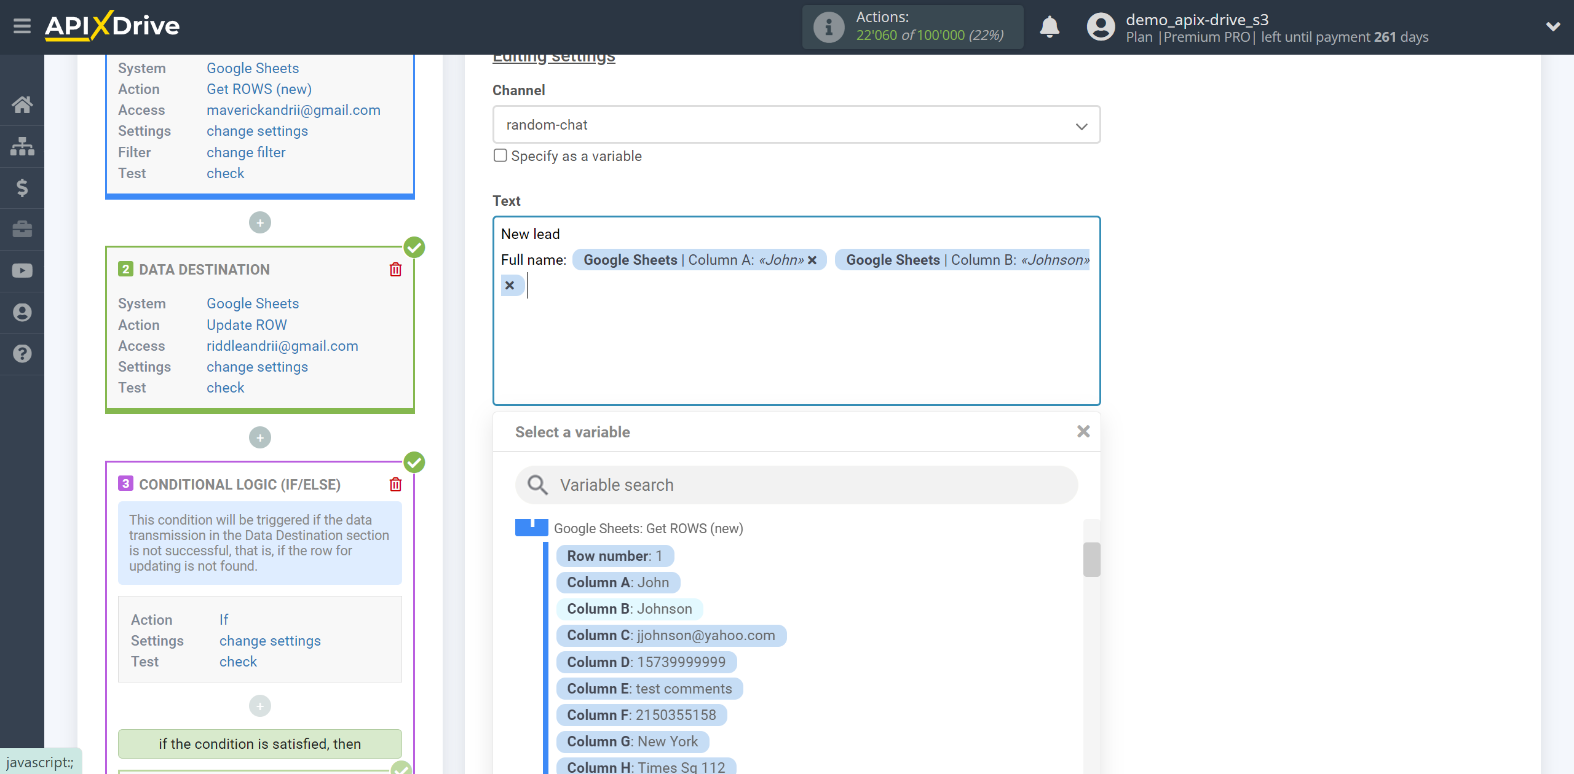This screenshot has width=1574, height=774.
Task: Open Get ROWS (new) action link
Action: (259, 89)
